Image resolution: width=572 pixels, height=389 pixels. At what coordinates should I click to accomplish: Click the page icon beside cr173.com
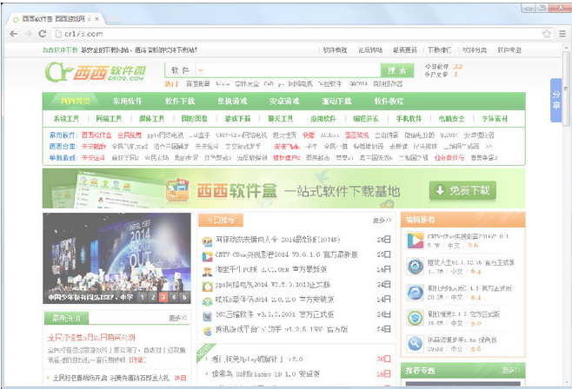[58, 34]
